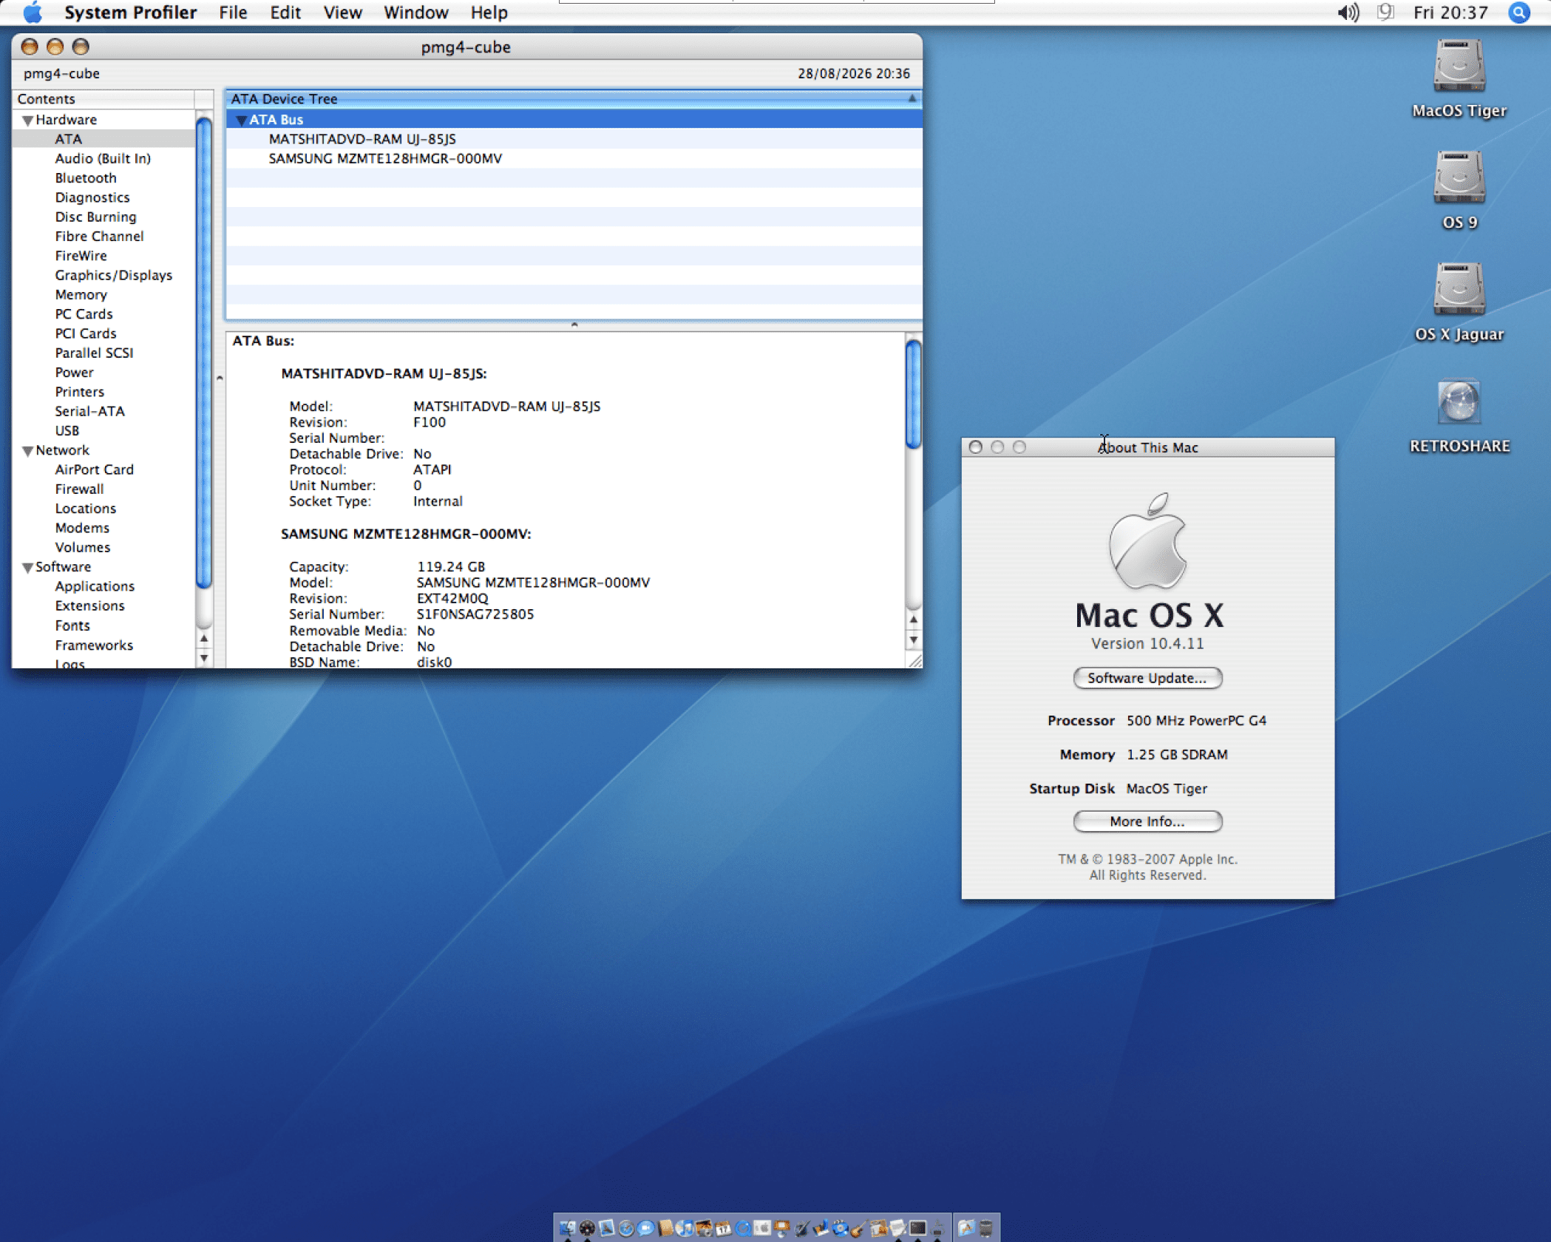Open the Apple menu
Image resolution: width=1551 pixels, height=1242 pixels.
click(x=33, y=13)
